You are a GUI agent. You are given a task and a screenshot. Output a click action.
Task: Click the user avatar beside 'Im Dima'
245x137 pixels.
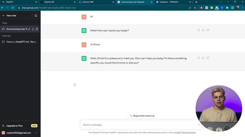[84, 45]
